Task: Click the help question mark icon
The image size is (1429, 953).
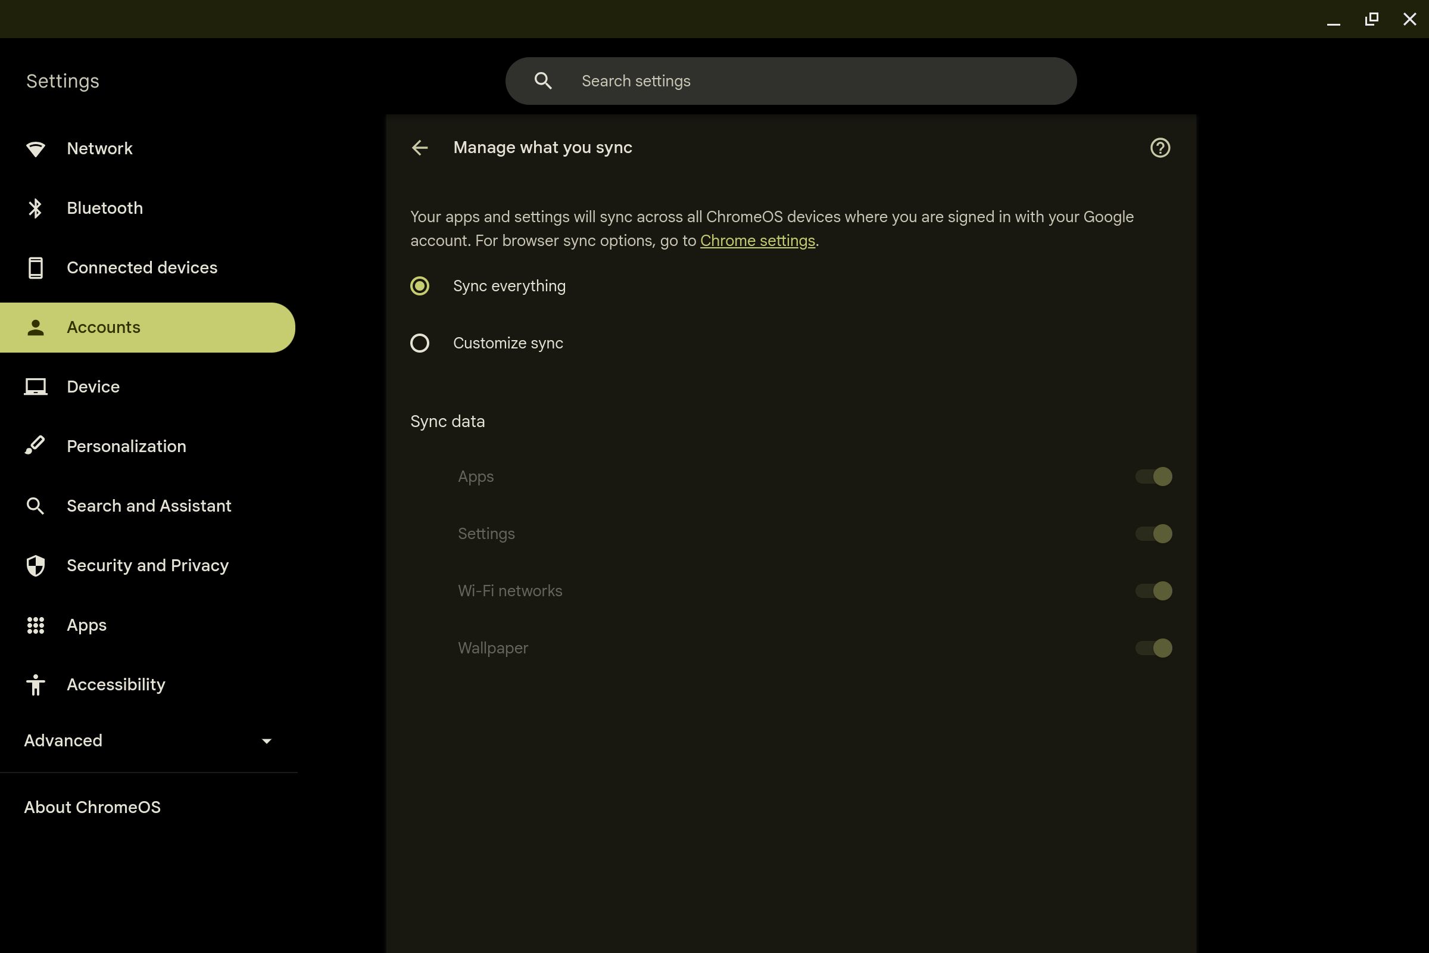Action: click(x=1159, y=148)
